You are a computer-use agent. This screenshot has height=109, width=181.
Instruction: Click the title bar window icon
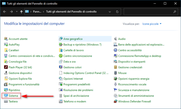pyautogui.click(x=4, y=3)
